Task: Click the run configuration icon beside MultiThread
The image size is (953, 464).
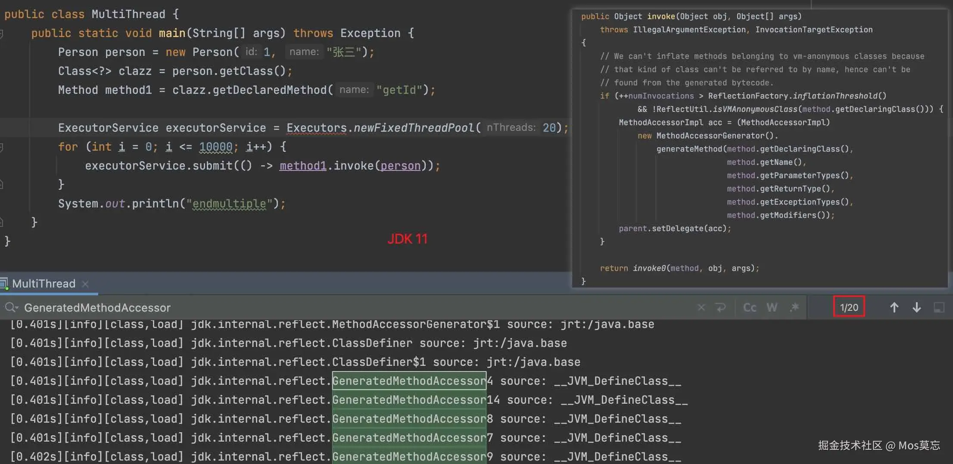Action: click(4, 284)
